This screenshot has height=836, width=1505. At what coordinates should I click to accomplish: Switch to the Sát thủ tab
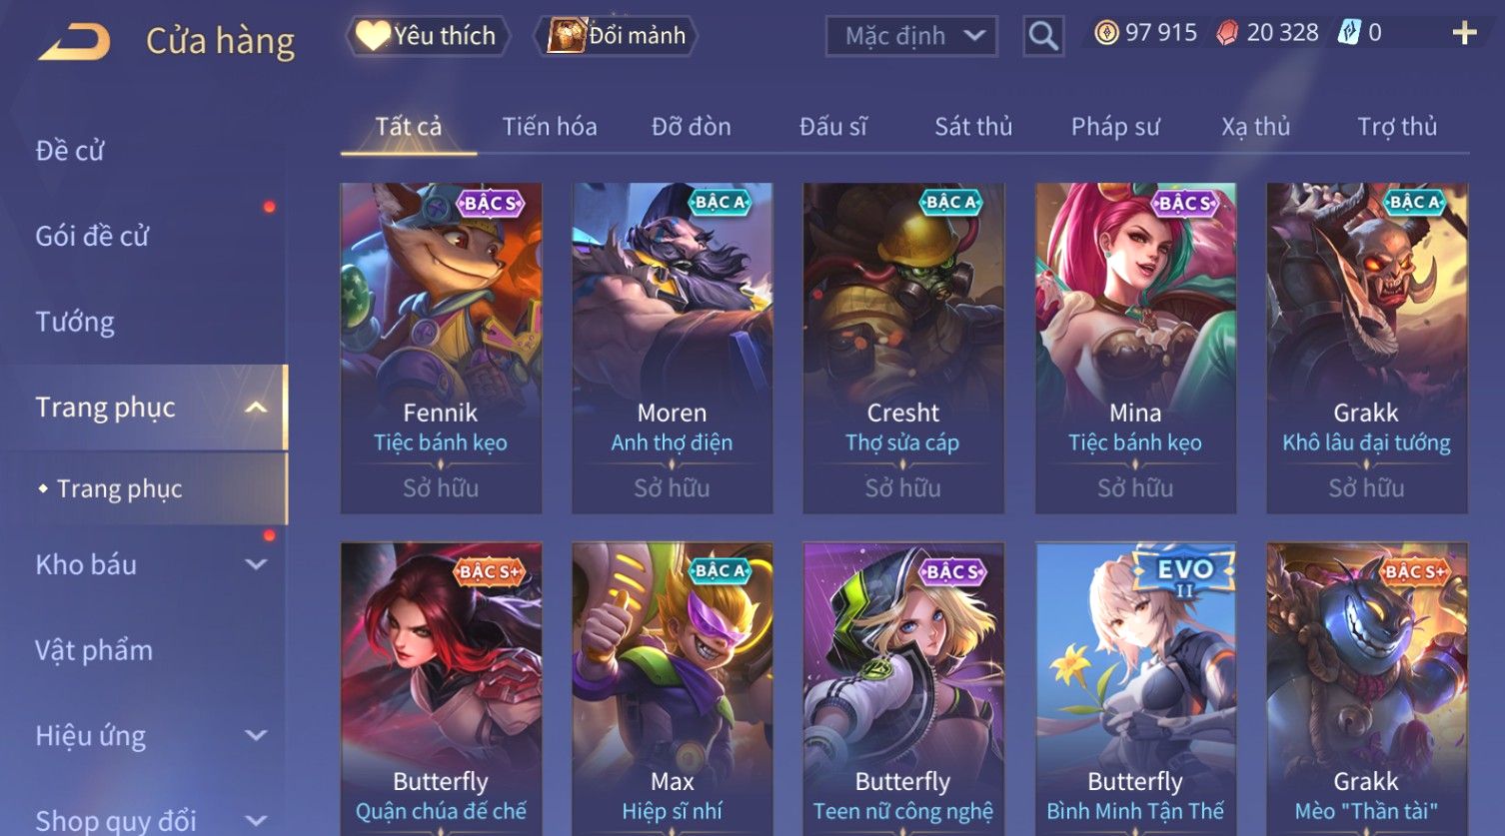[x=973, y=127]
